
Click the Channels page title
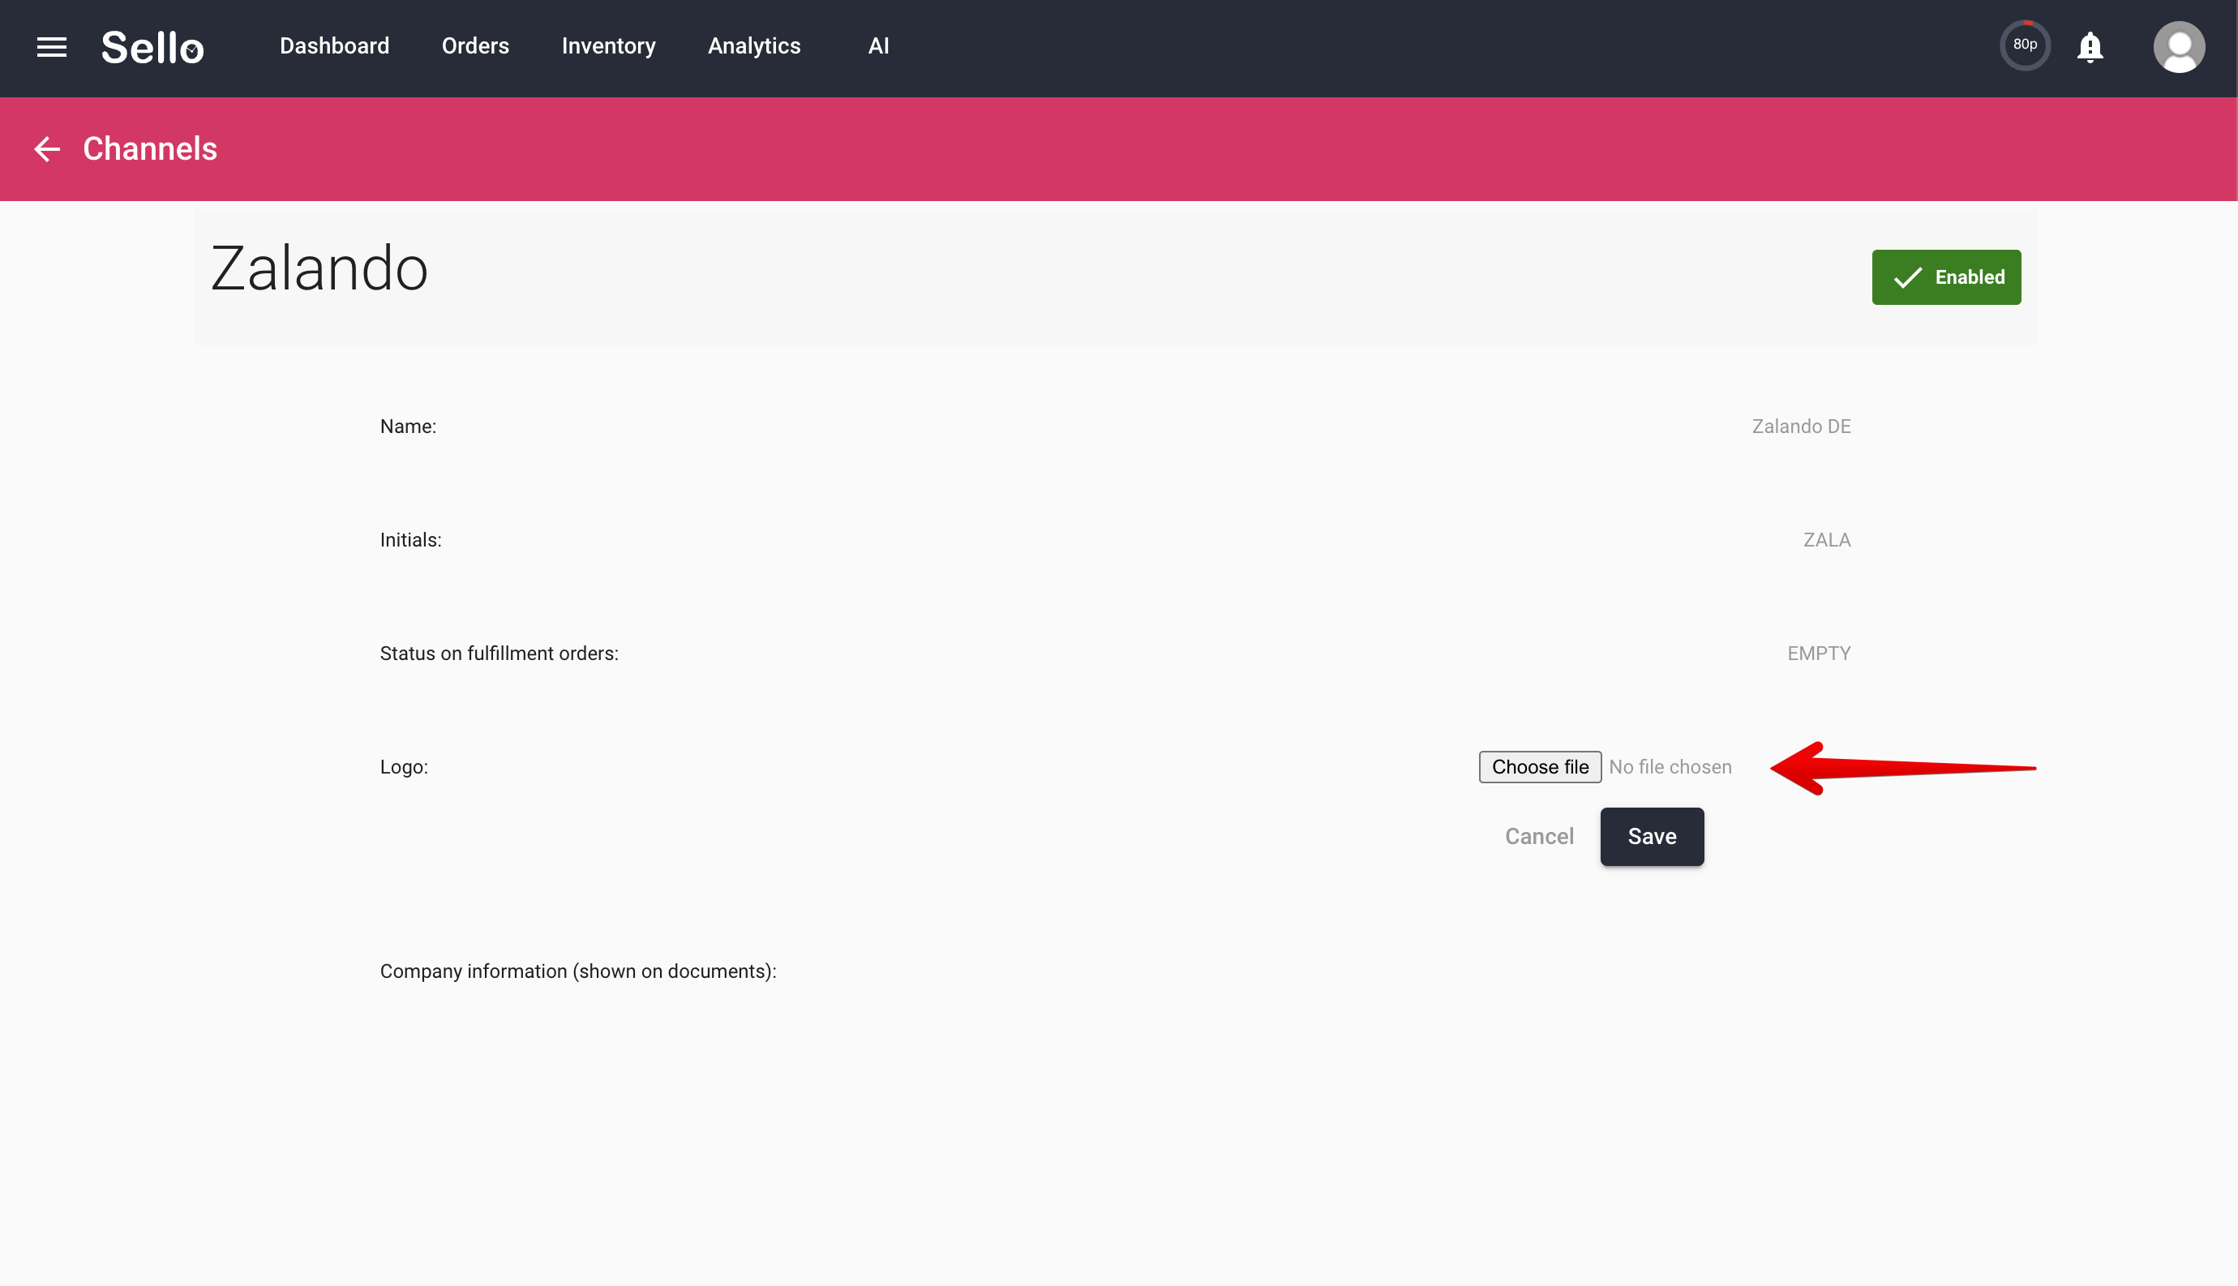coord(150,149)
